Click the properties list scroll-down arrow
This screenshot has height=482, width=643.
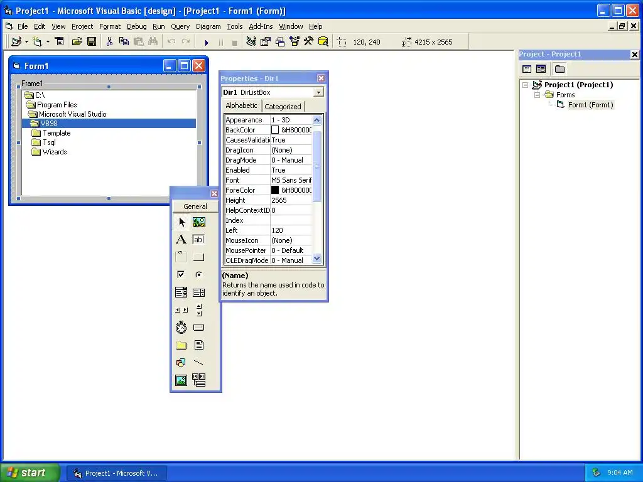coord(316,258)
